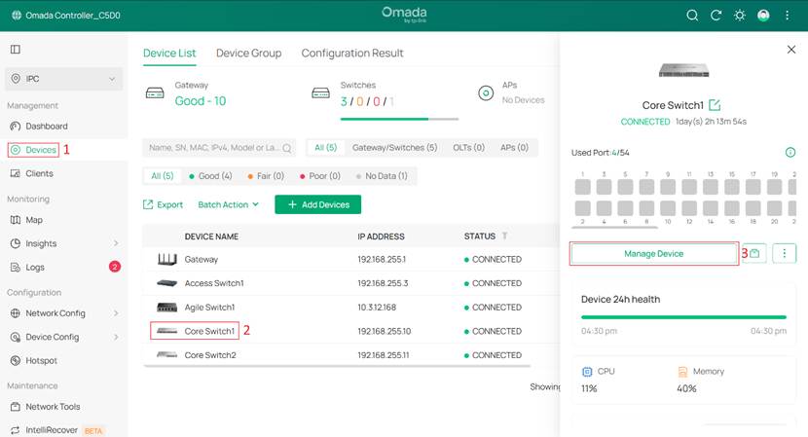Image resolution: width=808 pixels, height=437 pixels.
Task: Expand the Network Config submenu arrow
Action: pyautogui.click(x=116, y=313)
